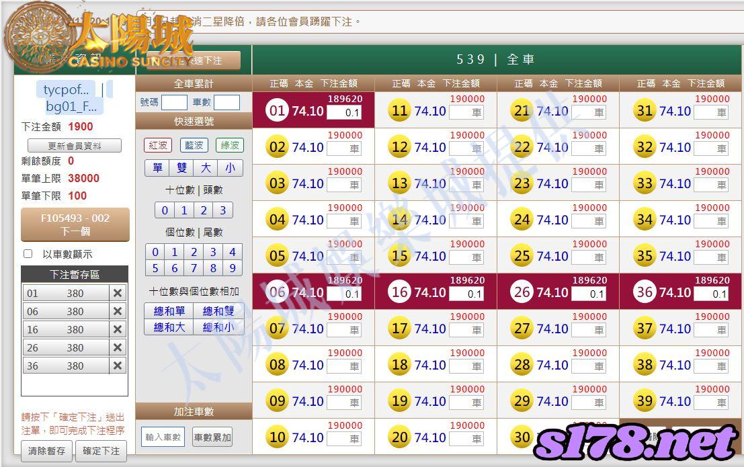
Task: Select yellow ball number 29
Action: click(x=522, y=401)
